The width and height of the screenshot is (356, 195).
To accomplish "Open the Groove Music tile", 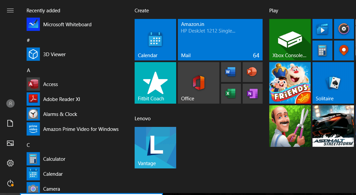I will (x=344, y=29).
